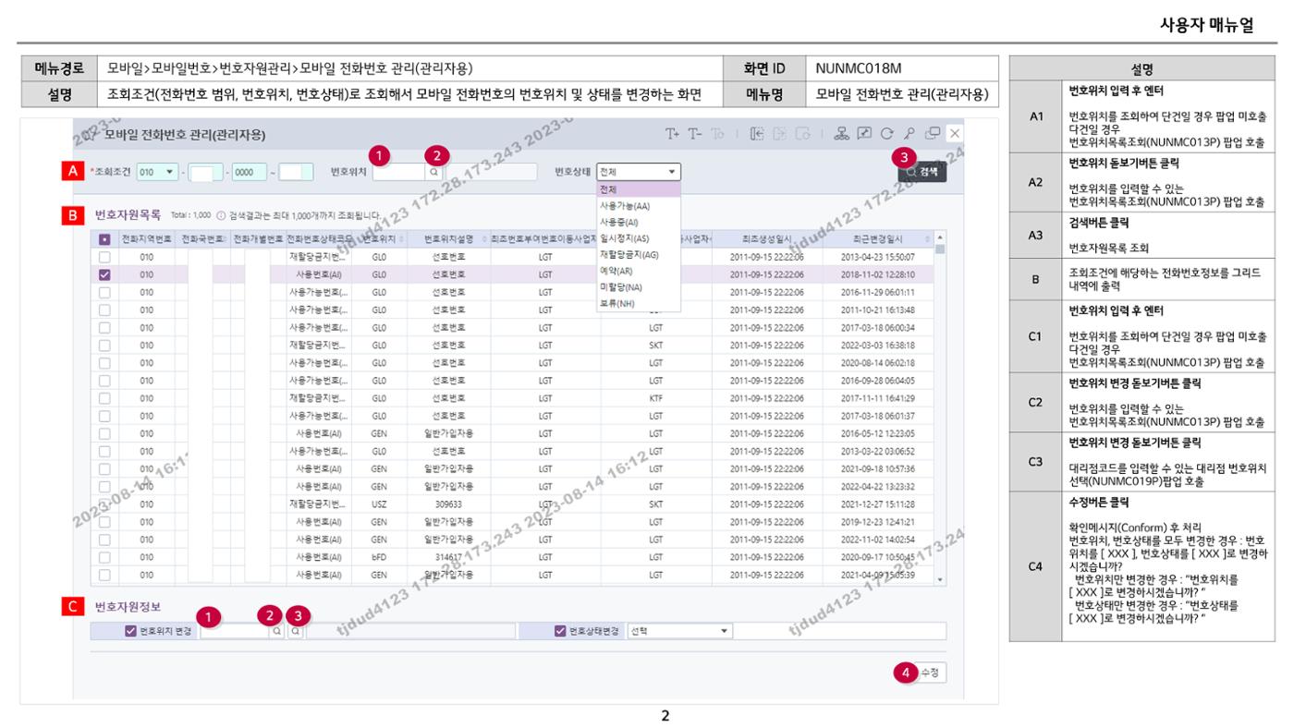The height and width of the screenshot is (728, 1294).
Task: Choose 예약(AR) from open status list
Action: click(639, 271)
